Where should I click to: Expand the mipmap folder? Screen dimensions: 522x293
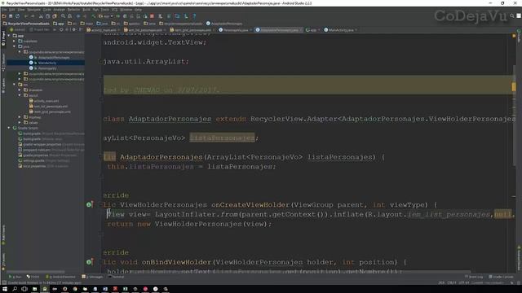tap(20, 117)
